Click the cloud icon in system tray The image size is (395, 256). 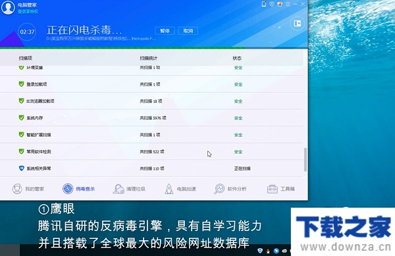284,251
